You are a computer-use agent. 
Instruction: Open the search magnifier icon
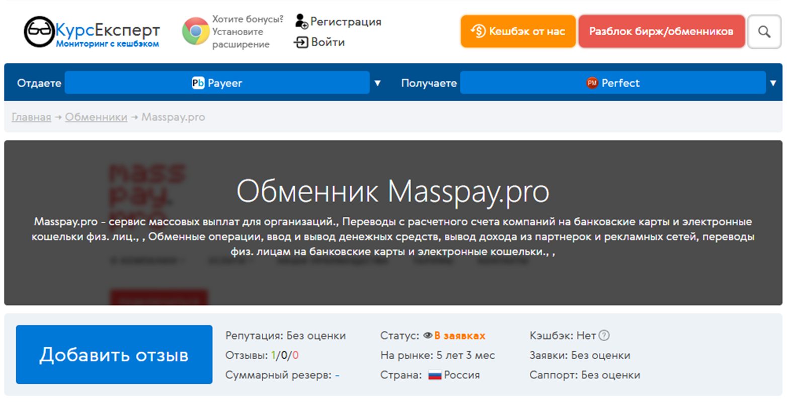[x=764, y=32]
